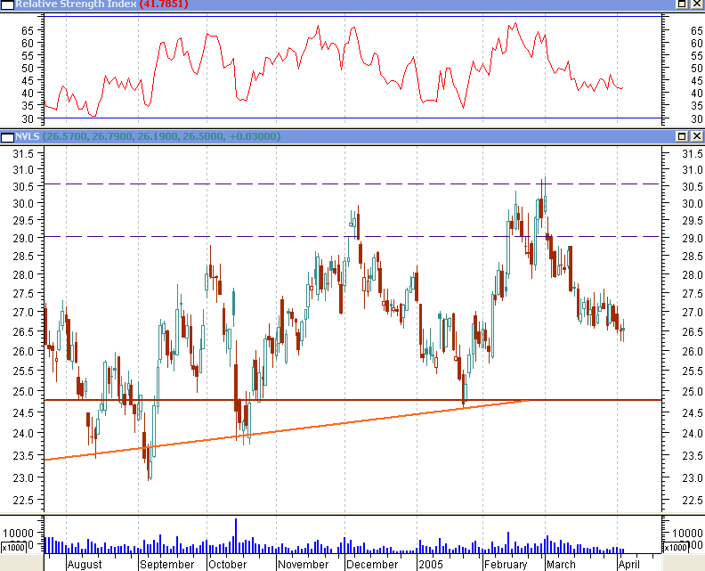Click the April label on date axis
This screenshot has width=705, height=571.
pyautogui.click(x=628, y=564)
